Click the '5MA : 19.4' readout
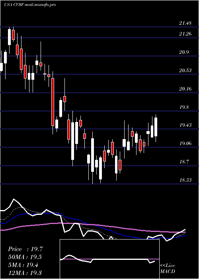This screenshot has height=279, width=199. pyautogui.click(x=23, y=265)
